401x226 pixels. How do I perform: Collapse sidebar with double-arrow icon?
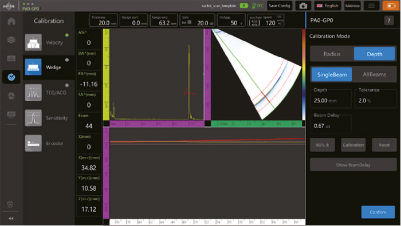tap(11, 219)
